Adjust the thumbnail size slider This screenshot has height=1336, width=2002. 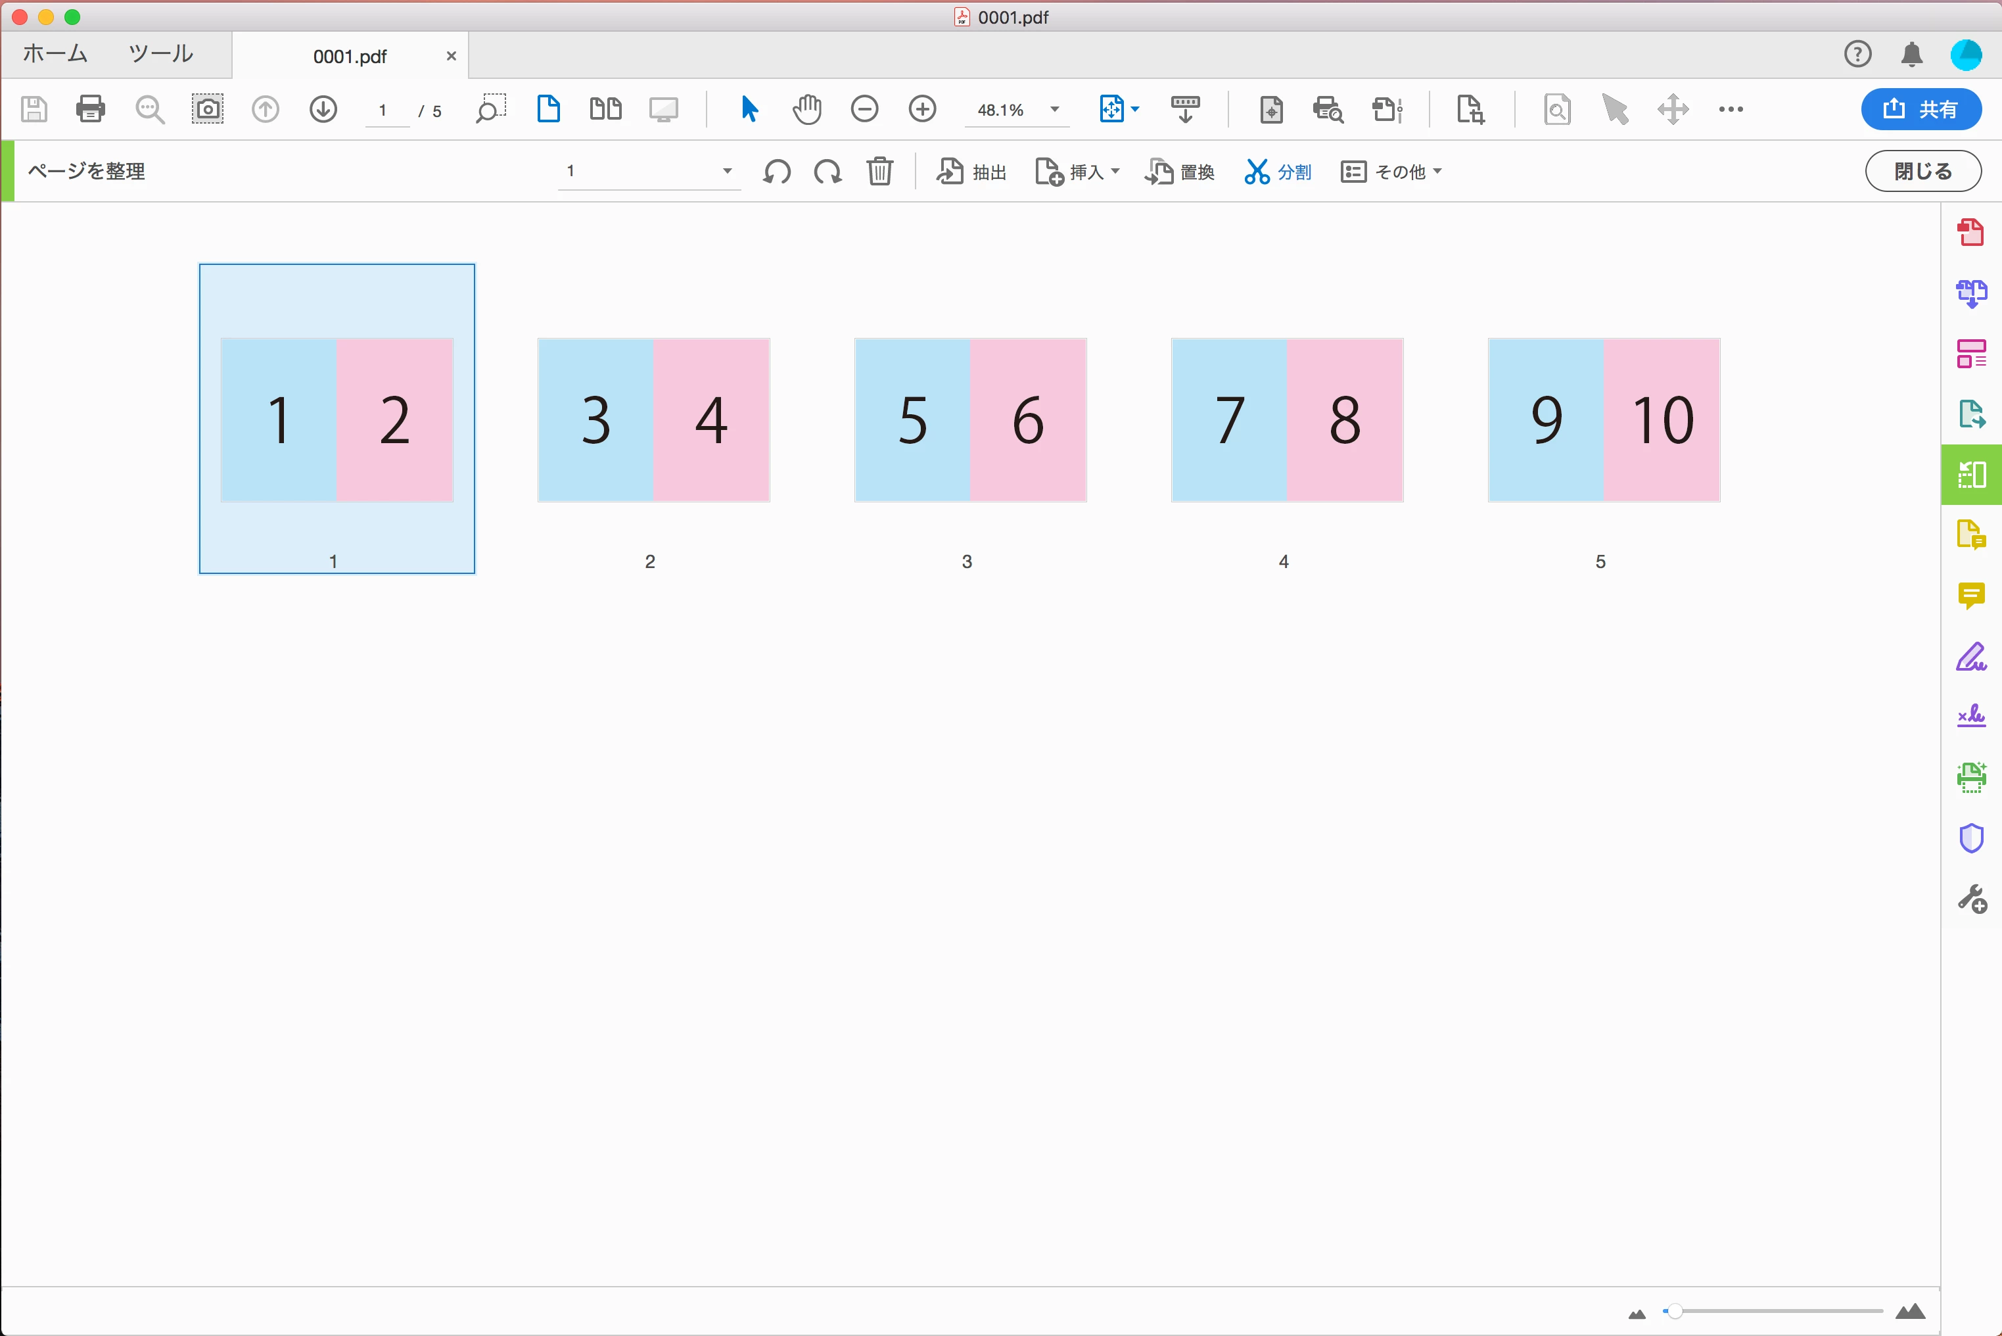point(1674,1310)
